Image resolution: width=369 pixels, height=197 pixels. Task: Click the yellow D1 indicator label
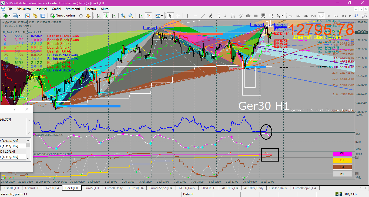pos(342,160)
